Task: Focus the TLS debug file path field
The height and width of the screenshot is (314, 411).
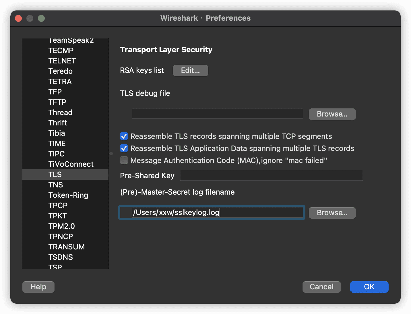Action: (217, 114)
